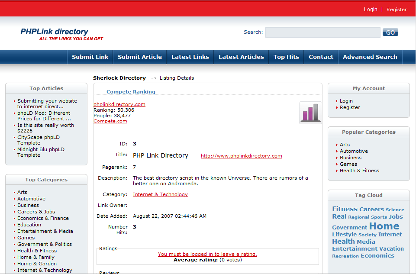Screen dimensions: 416x274
Task: Open the Top Hits menu item
Action: point(286,57)
